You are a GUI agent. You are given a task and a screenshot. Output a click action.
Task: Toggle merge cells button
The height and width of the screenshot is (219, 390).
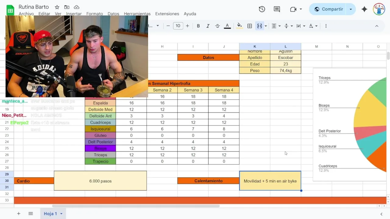pyautogui.click(x=259, y=26)
